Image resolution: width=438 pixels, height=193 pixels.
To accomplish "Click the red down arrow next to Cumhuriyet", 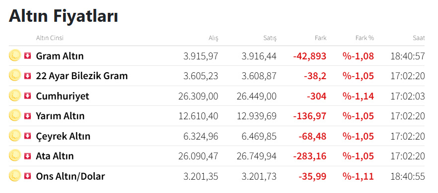I will tap(27, 96).
